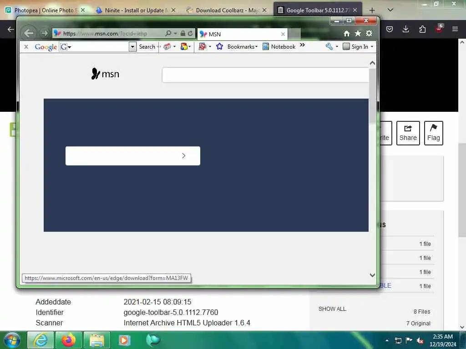Open Firefox downloads panel

(x=405, y=29)
